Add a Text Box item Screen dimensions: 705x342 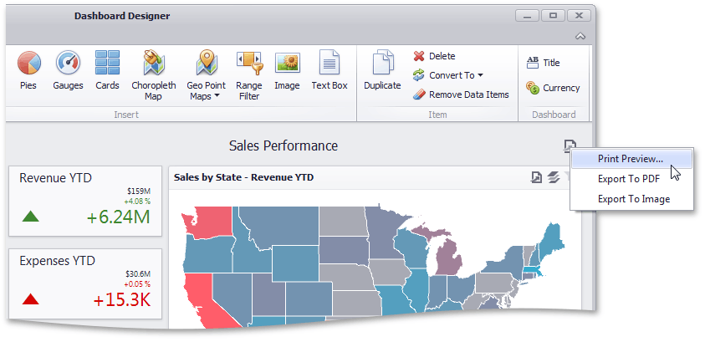coord(330,70)
